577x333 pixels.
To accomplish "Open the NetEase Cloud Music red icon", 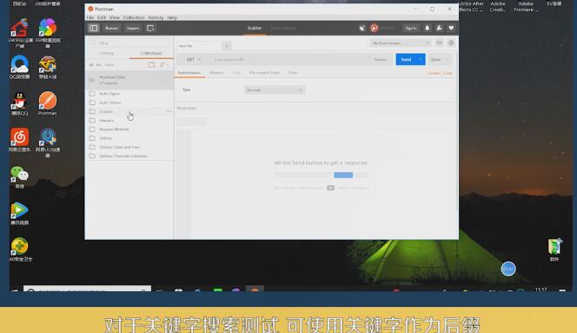I will (x=19, y=140).
